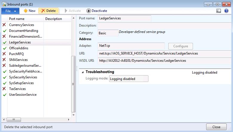This screenshot has height=132, width=233.
Task: Select the CurrencyServices port row
Action: tap(36, 25)
